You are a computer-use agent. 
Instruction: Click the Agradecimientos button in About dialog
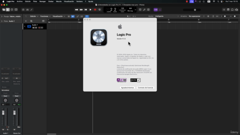click(x=127, y=88)
